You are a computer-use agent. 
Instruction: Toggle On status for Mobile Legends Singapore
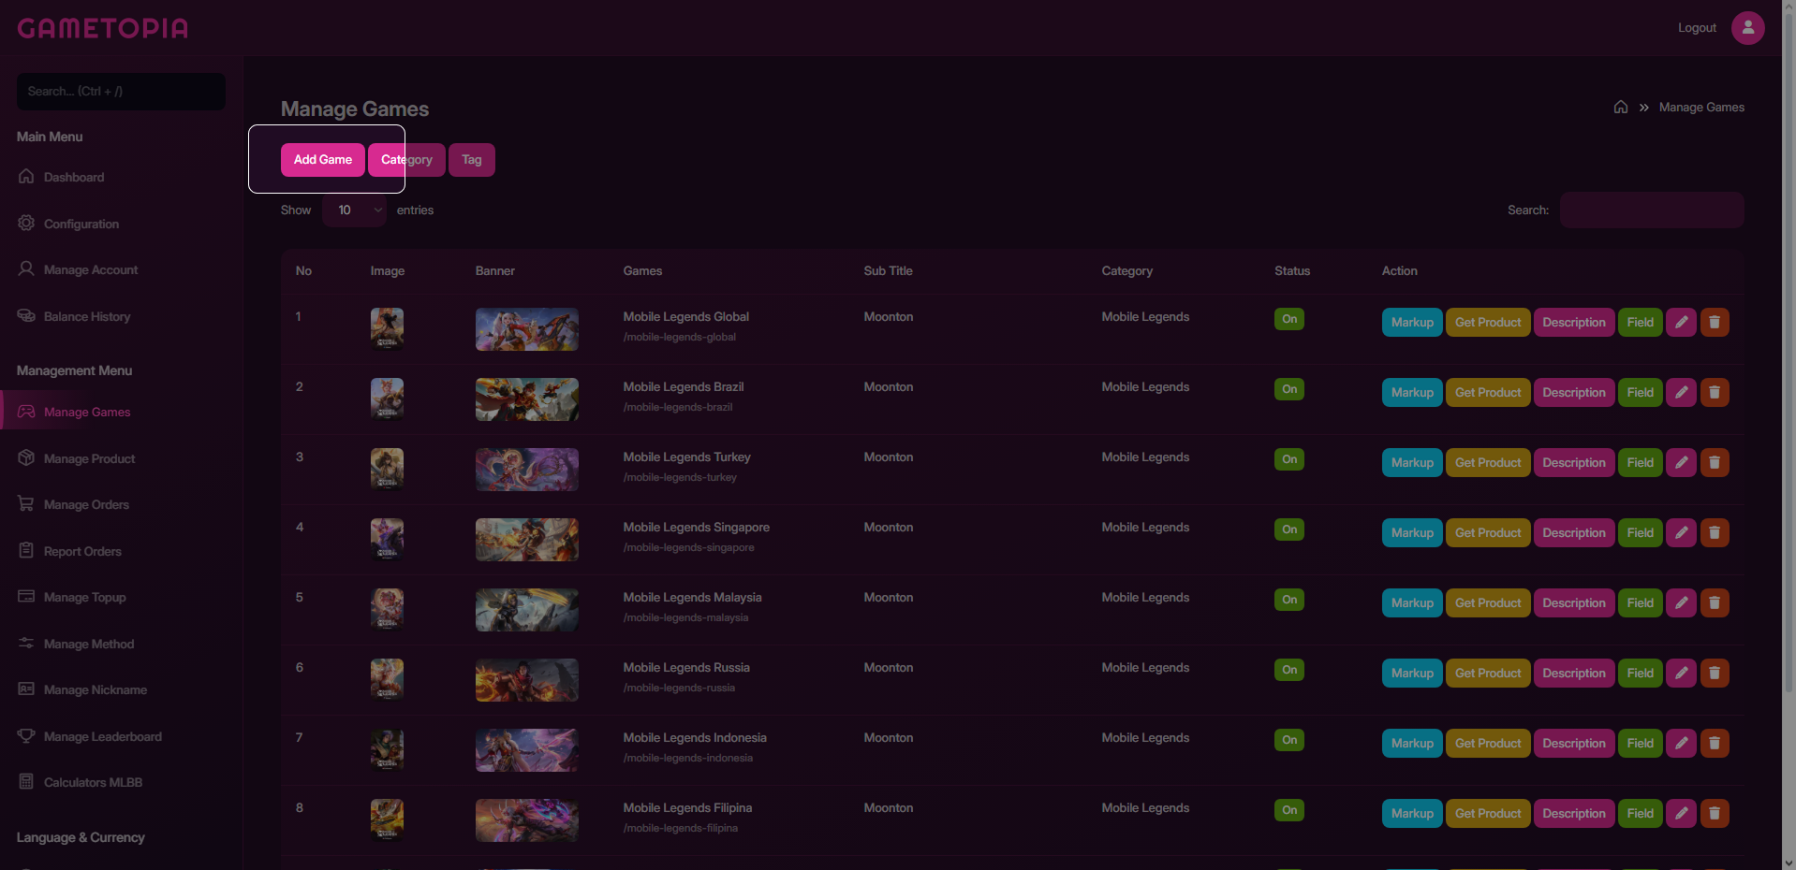(1289, 529)
